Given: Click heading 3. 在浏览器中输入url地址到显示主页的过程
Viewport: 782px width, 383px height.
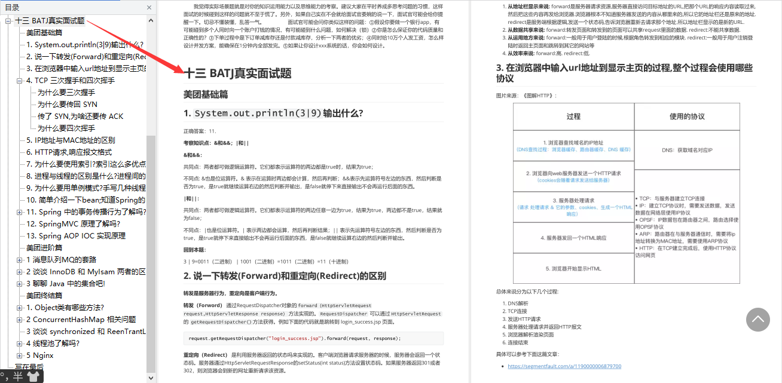Looking at the screenshot, I should pos(624,73).
